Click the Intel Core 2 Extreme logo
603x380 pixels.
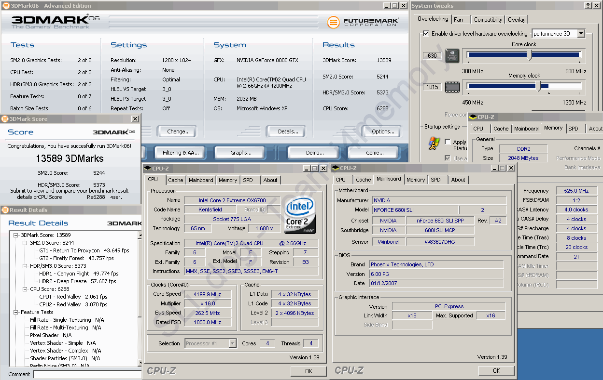click(x=300, y=214)
